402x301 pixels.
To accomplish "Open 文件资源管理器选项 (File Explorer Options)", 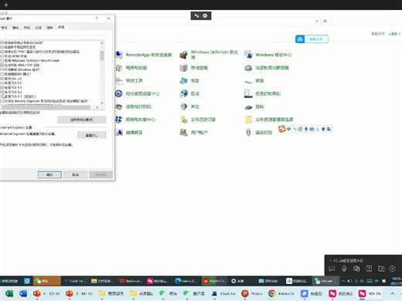I will 268,120.
